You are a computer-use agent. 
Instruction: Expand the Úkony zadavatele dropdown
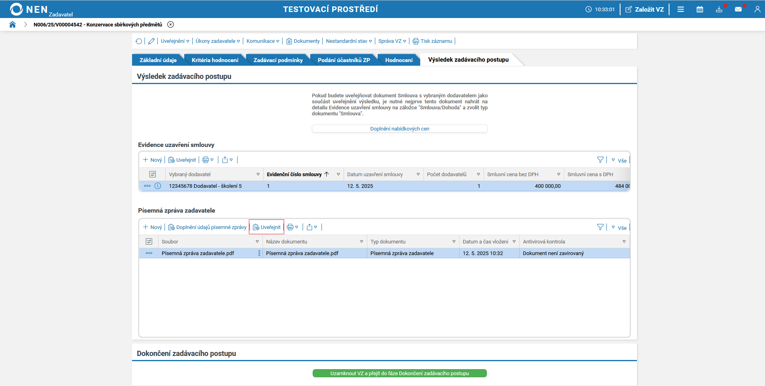[218, 41]
